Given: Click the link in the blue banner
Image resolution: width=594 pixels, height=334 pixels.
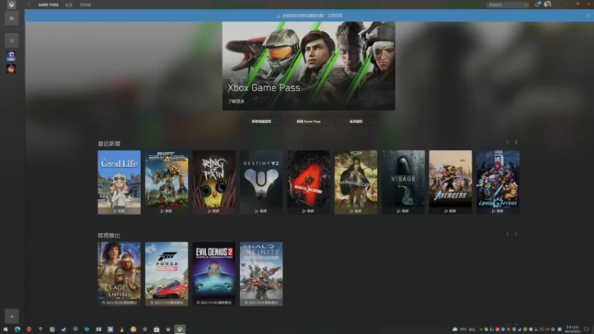Looking at the screenshot, I should tap(335, 16).
